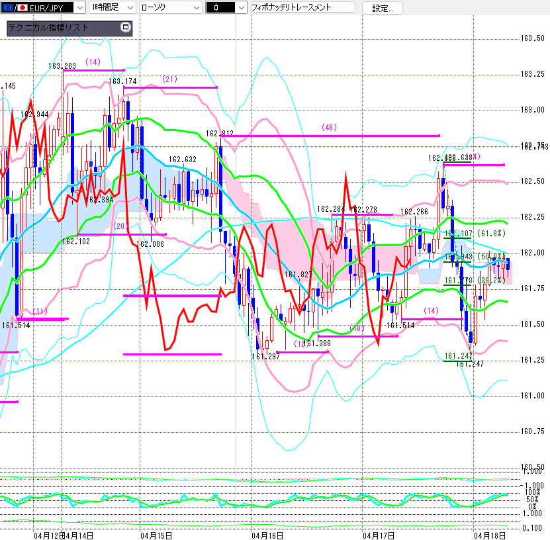Click the 163.50 price axis label
This screenshot has width=550, height=540.
click(x=533, y=38)
